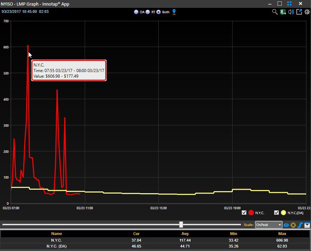Click the Scale: label
The image size is (311, 251).
point(249,225)
